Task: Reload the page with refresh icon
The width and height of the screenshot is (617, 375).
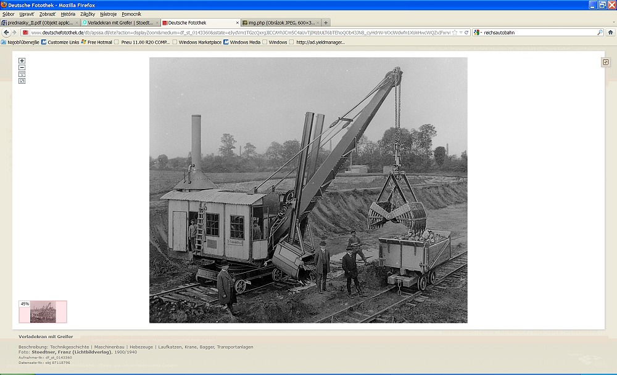Action: tap(467, 33)
